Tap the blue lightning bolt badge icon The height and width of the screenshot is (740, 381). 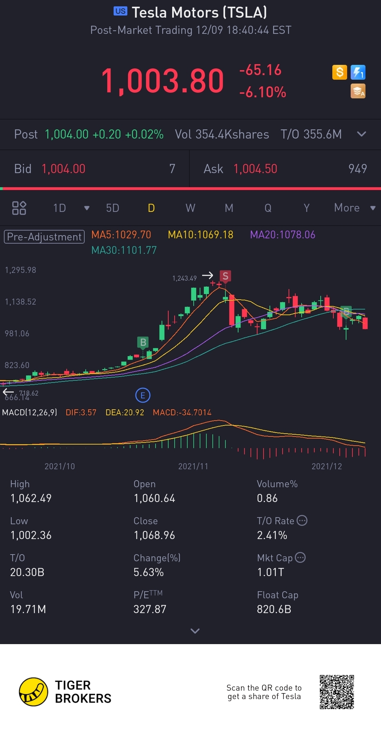pos(358,72)
